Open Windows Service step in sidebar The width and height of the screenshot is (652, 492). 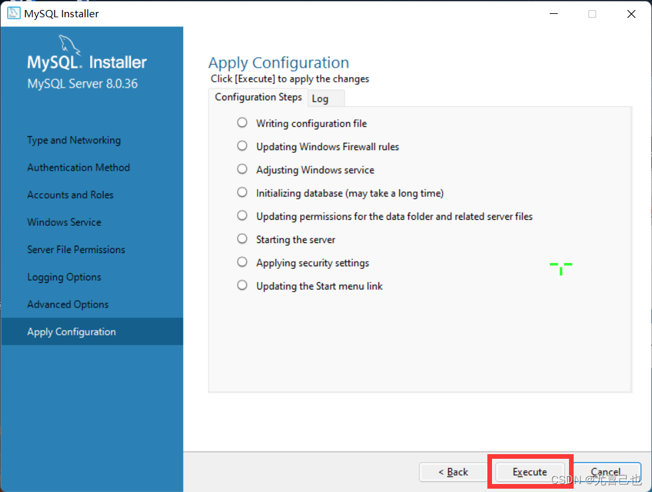tap(64, 222)
